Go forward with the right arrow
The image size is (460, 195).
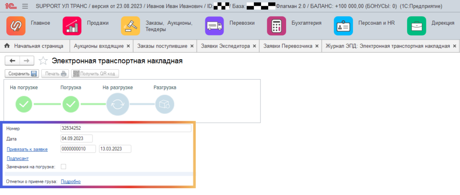[x=27, y=61]
